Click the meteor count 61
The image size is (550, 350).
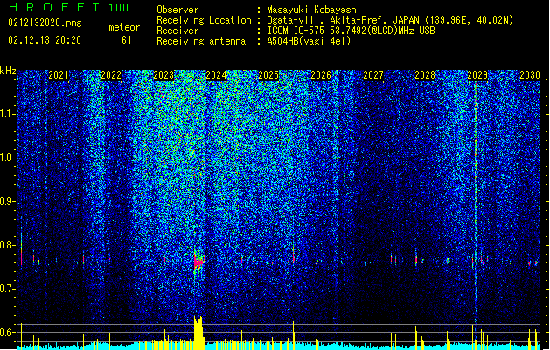127,40
